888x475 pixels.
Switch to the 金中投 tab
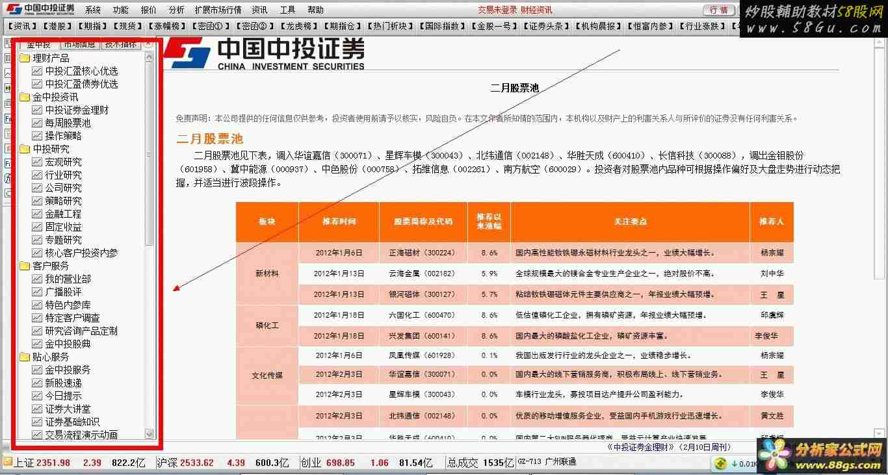point(38,45)
